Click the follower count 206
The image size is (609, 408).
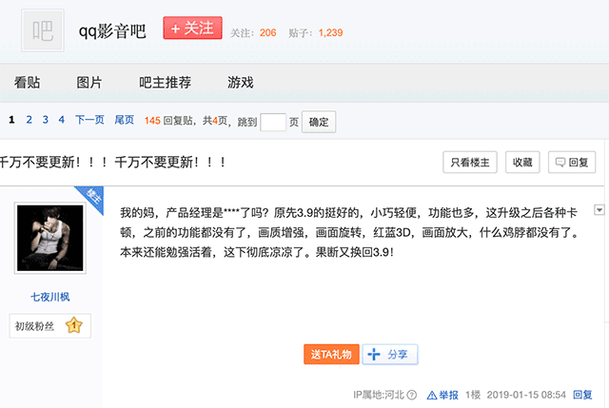click(x=268, y=32)
